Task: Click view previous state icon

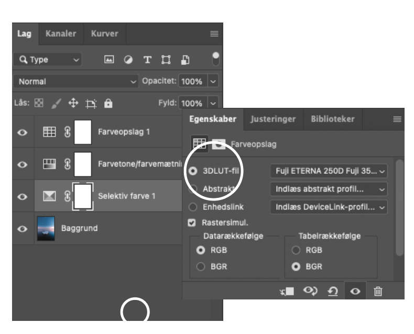Action: point(310,291)
